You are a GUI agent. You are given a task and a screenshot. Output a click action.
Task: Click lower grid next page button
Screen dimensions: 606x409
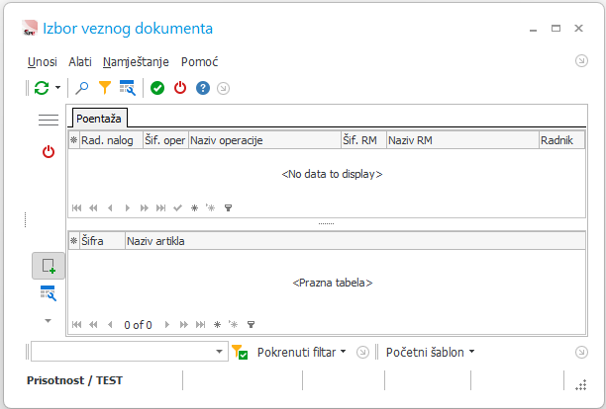click(x=184, y=325)
